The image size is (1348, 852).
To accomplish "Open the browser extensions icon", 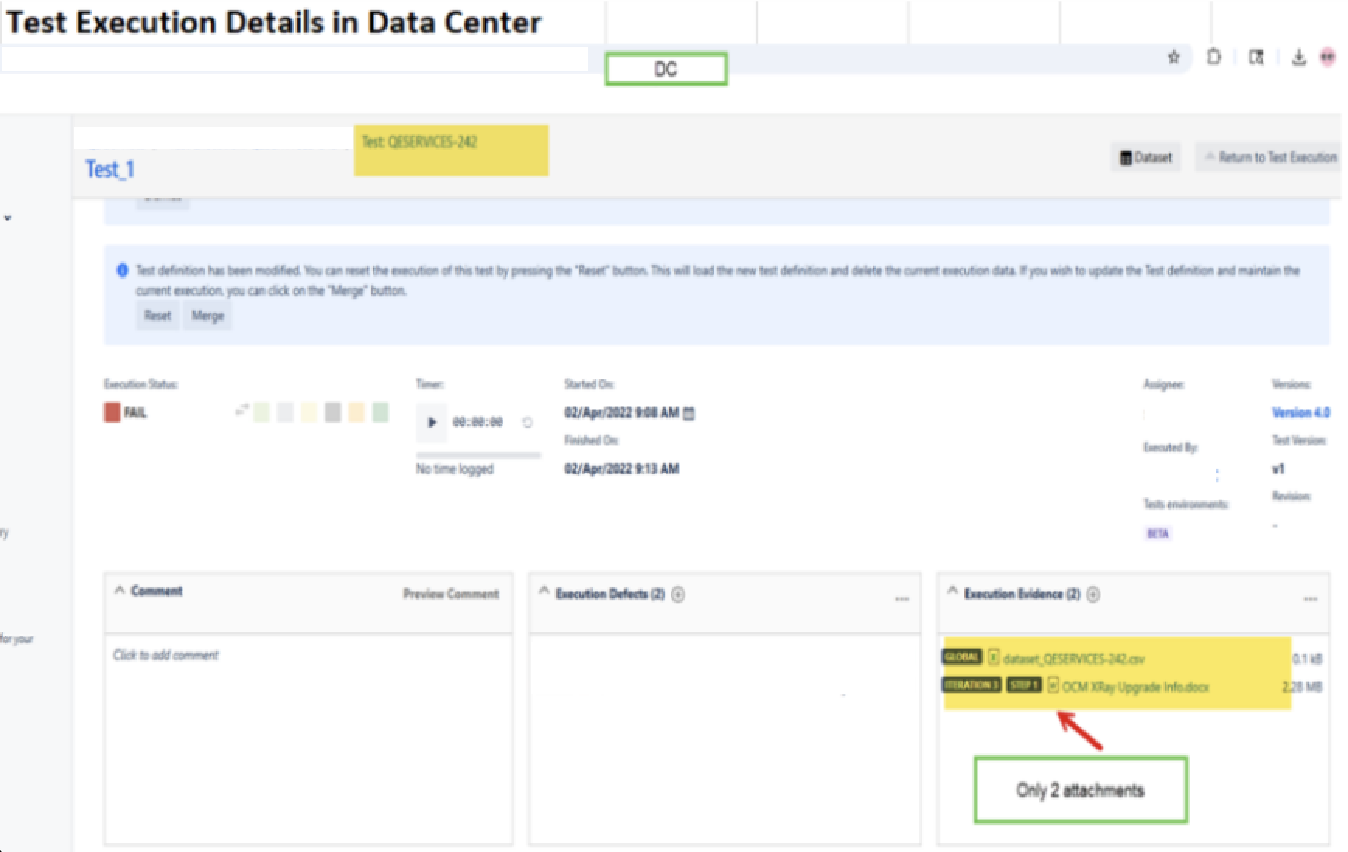I will [1214, 57].
